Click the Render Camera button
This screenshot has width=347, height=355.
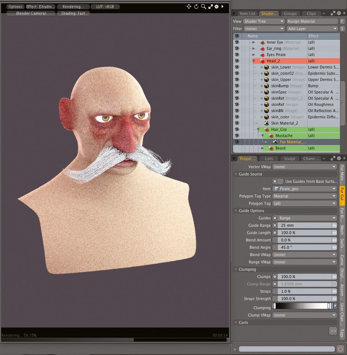point(30,13)
